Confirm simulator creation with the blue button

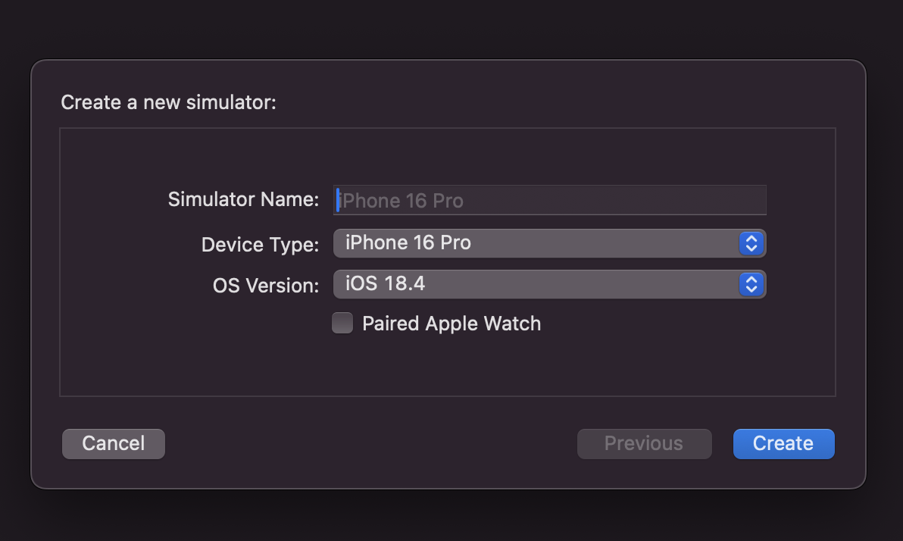pyautogui.click(x=783, y=443)
